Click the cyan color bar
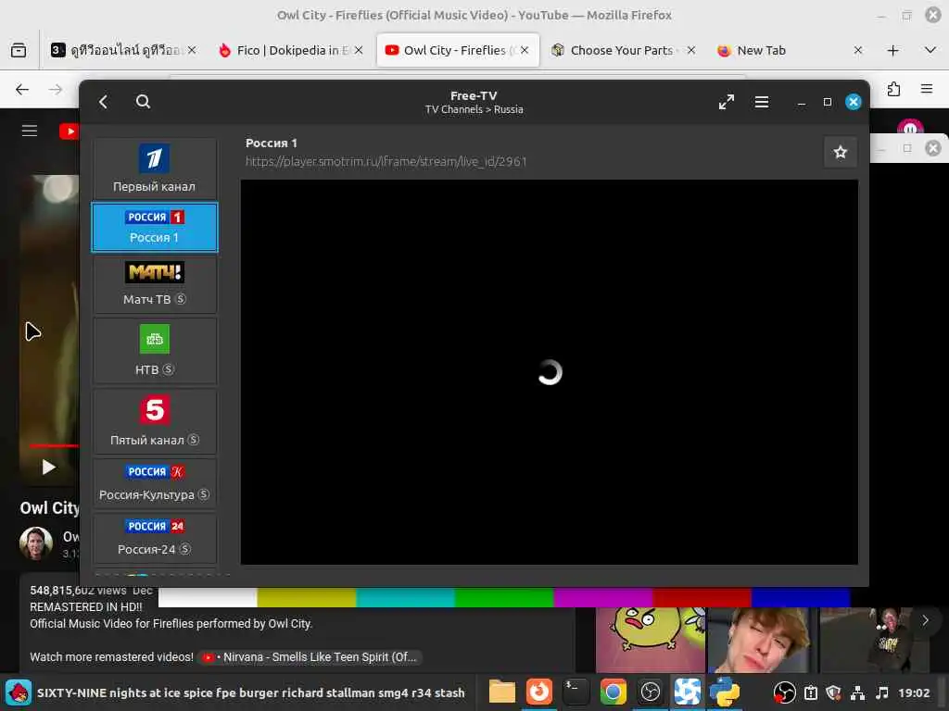The width and height of the screenshot is (949, 711). click(x=405, y=597)
